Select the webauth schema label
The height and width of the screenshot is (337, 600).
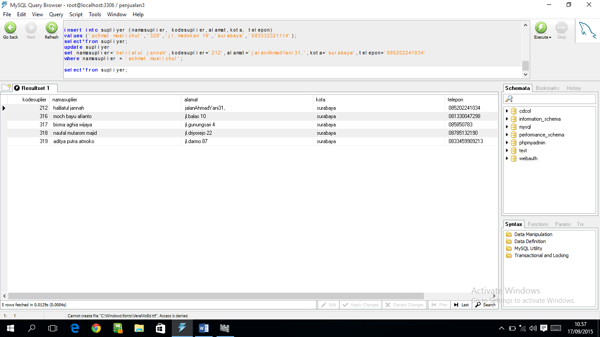point(528,158)
